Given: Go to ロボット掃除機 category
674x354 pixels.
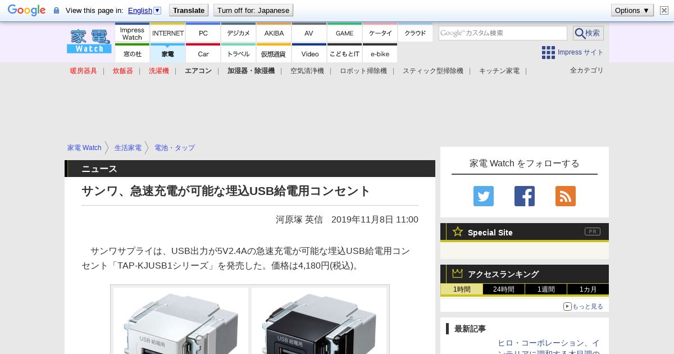Looking at the screenshot, I should point(363,71).
